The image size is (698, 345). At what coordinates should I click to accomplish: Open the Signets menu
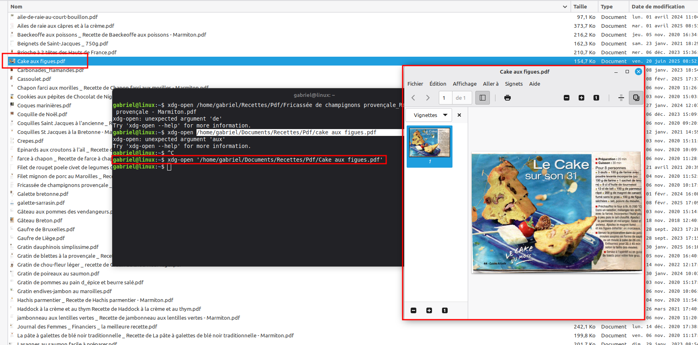(x=514, y=84)
